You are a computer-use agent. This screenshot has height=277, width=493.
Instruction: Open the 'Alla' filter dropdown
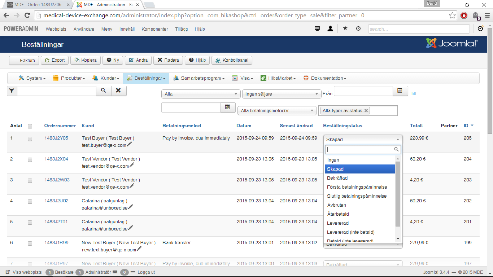point(201,94)
